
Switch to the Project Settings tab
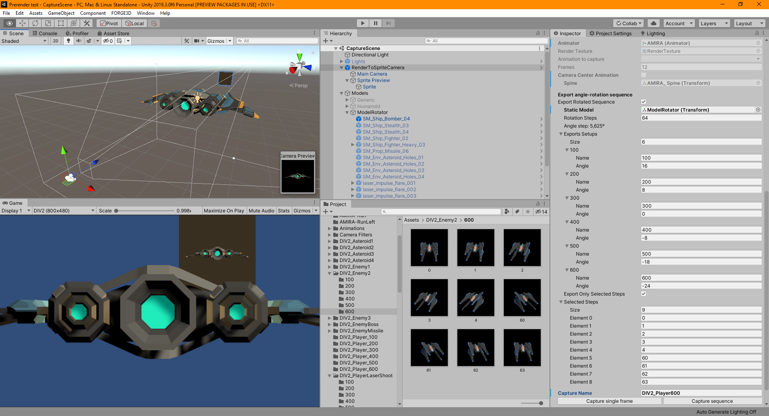pos(610,33)
